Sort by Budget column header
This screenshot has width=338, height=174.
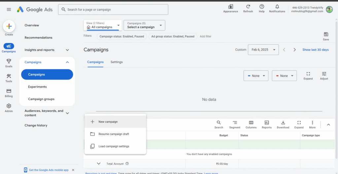pyautogui.click(x=223, y=135)
